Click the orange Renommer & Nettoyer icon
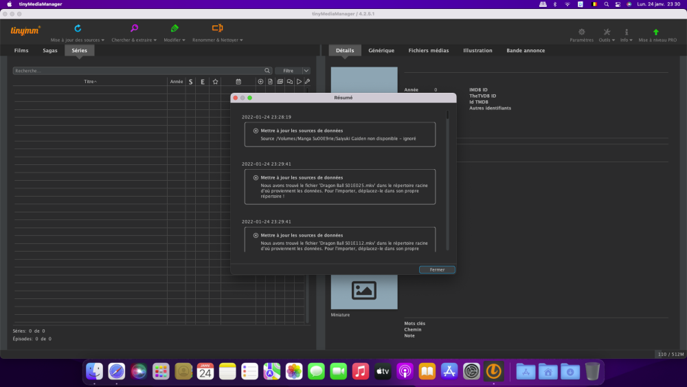 coord(217,29)
